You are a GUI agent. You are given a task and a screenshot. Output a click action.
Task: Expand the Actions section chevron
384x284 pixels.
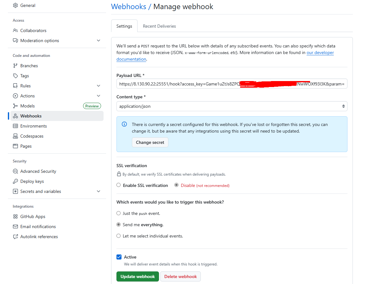click(x=99, y=96)
